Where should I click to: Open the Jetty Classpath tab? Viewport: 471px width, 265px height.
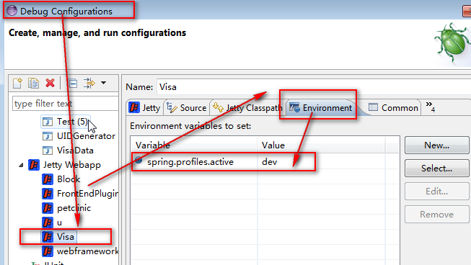tap(247, 107)
